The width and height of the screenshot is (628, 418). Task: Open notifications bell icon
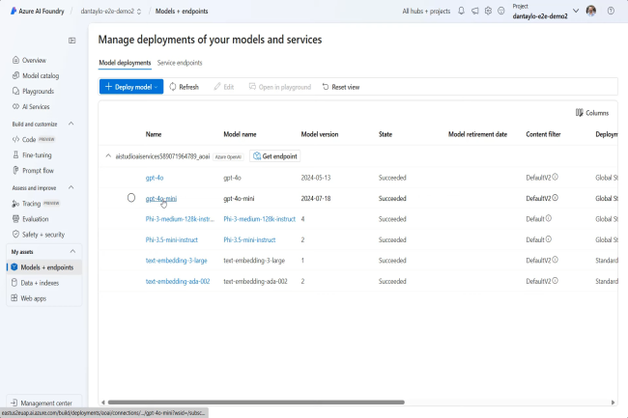(461, 11)
